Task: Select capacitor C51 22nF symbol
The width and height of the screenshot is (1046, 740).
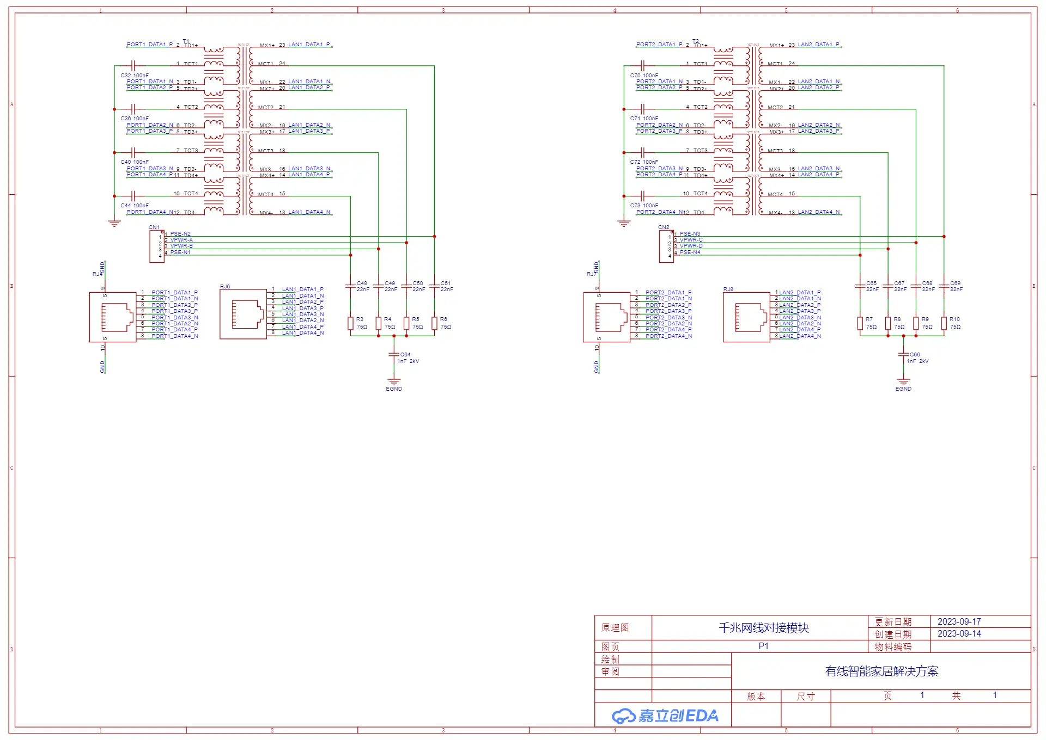Action: click(x=434, y=286)
